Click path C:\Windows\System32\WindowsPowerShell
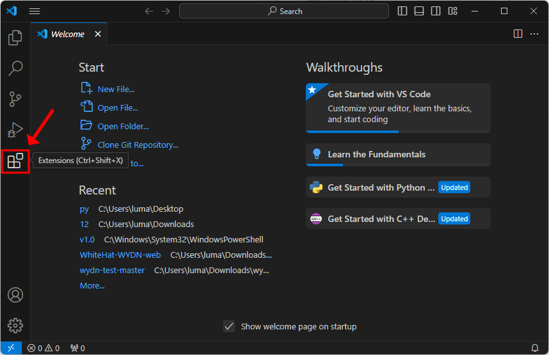 click(x=184, y=240)
